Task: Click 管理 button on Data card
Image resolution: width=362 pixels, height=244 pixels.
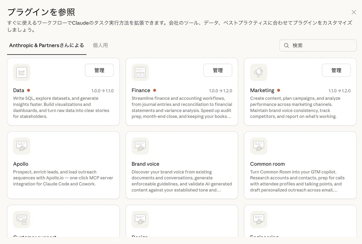Action: [x=99, y=70]
